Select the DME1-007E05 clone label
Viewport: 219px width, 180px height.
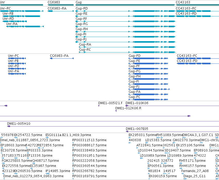[137, 129]
